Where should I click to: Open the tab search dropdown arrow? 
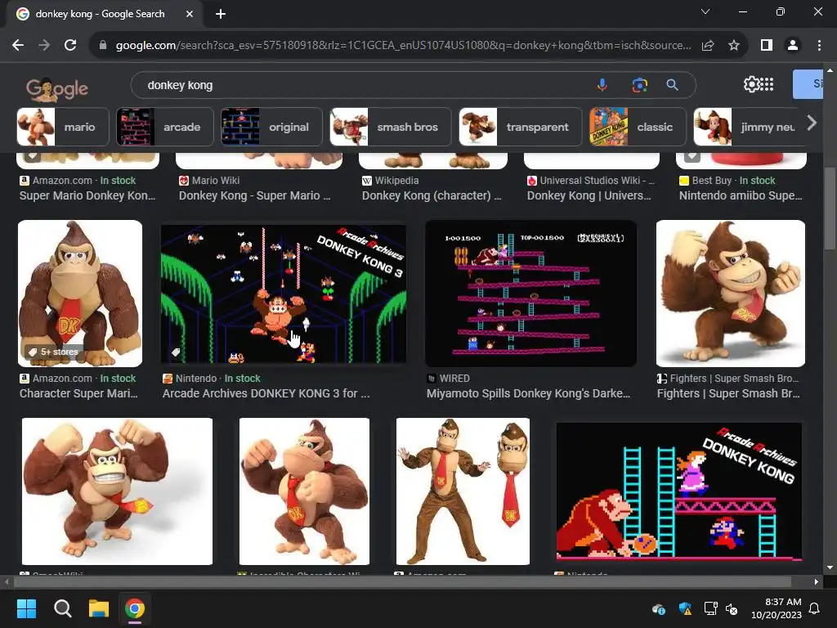tap(705, 11)
